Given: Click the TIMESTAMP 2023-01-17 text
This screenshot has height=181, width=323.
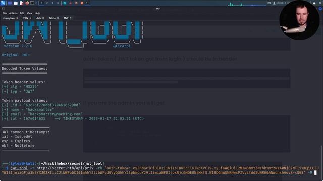Looking at the screenshot, I should click(103, 119).
